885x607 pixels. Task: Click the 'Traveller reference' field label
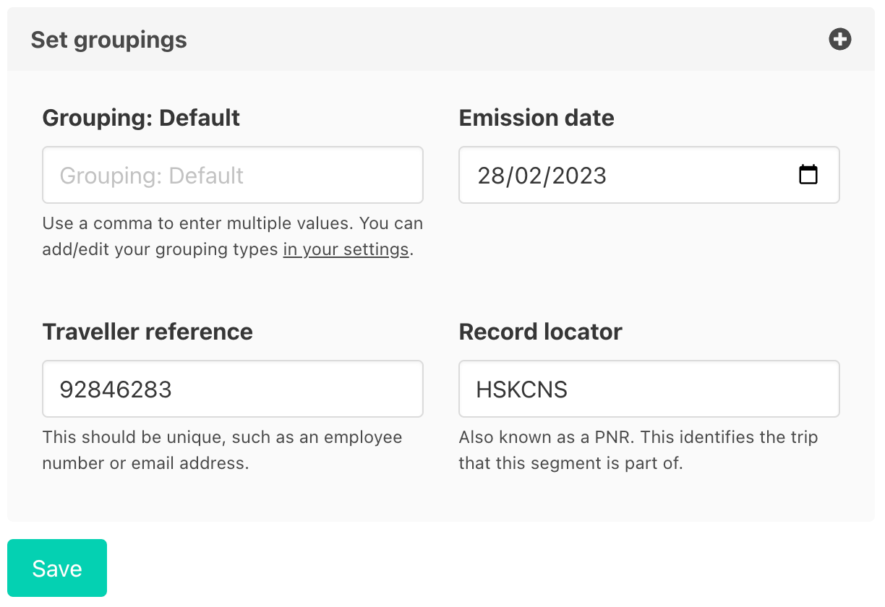[147, 332]
